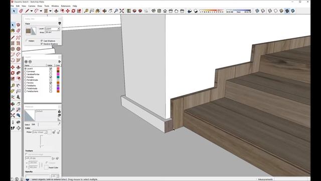Click the opacity value stepper
This screenshot has height=181, width=321.
click(x=58, y=176)
